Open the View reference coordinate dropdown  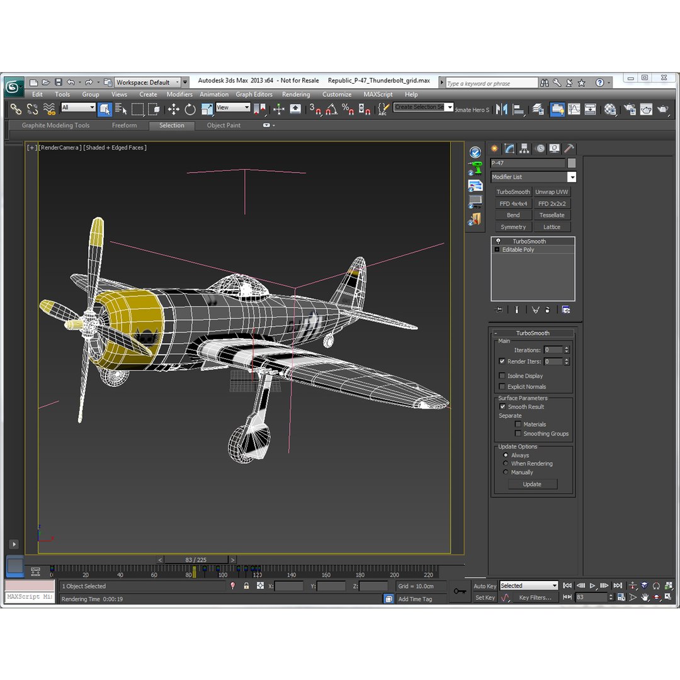[x=233, y=107]
